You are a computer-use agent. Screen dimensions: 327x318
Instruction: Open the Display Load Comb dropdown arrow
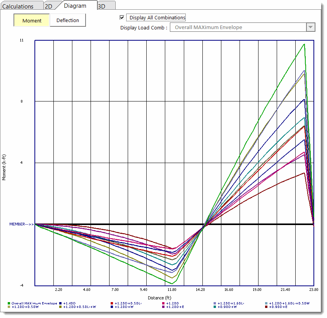coord(311,27)
